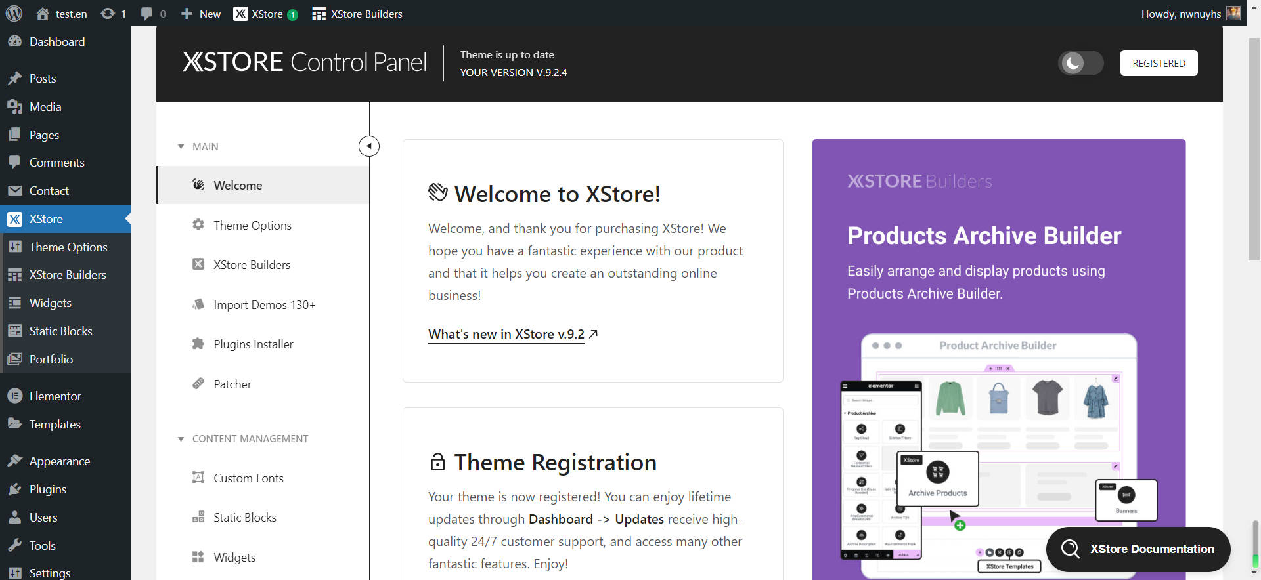Viewport: 1261px width, 580px height.
Task: Click the REGISTERED button
Action: [x=1159, y=63]
